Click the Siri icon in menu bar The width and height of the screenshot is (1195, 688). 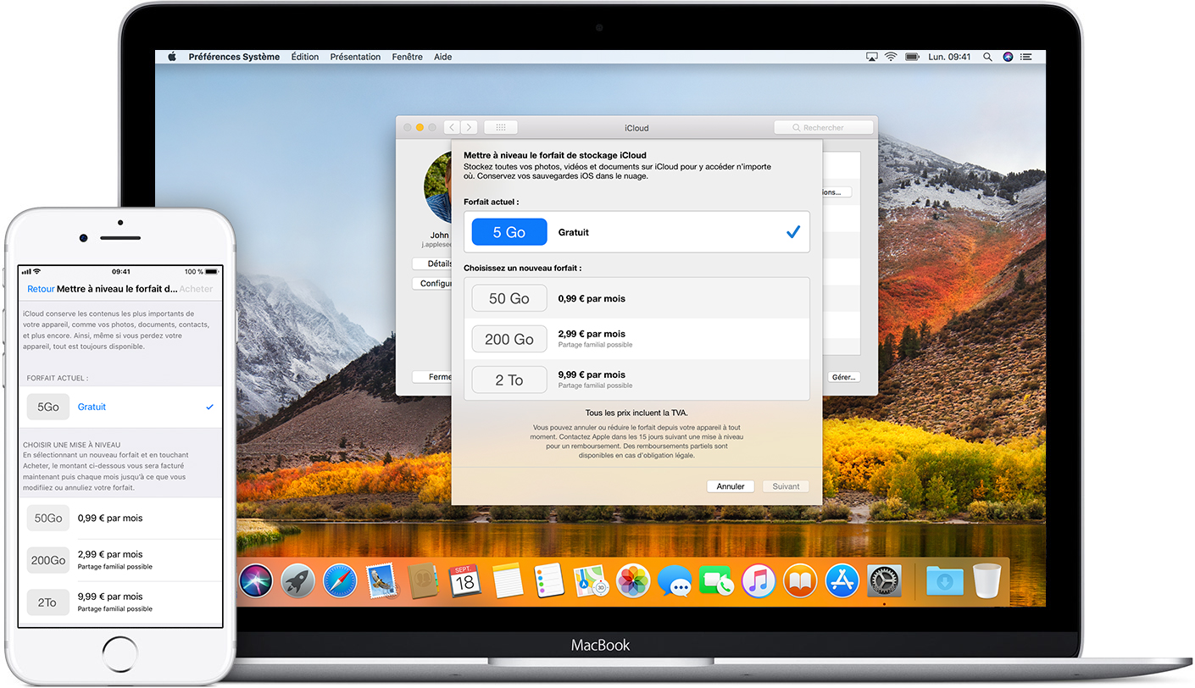tap(1008, 57)
